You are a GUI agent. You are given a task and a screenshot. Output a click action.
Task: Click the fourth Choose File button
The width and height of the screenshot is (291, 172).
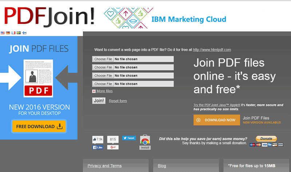[103, 84]
